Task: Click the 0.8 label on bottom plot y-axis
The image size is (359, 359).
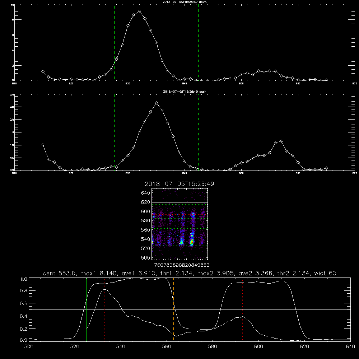Action: click(24, 291)
